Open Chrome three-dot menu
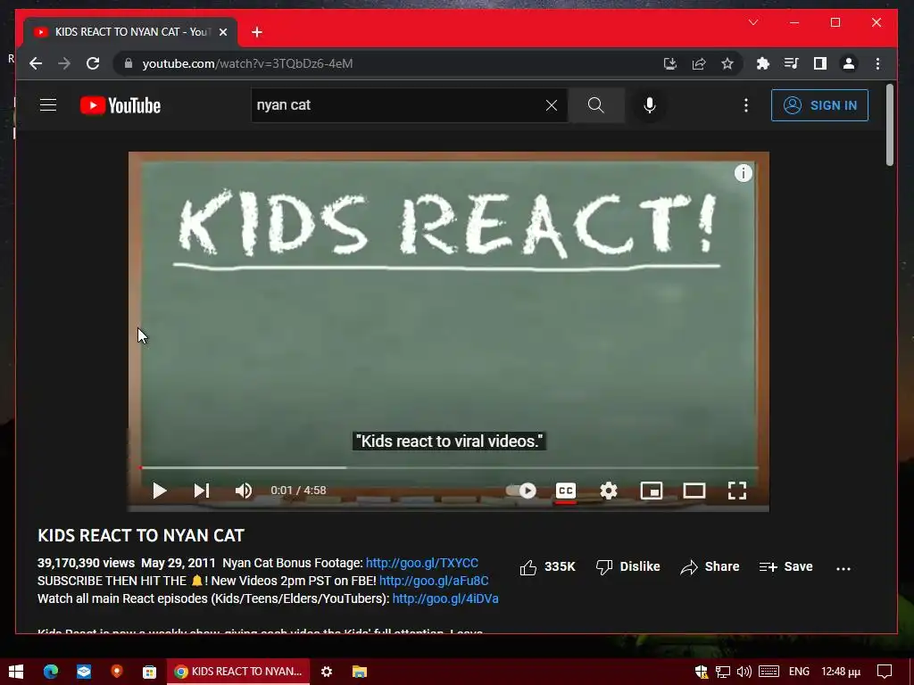914x685 pixels. coord(878,63)
